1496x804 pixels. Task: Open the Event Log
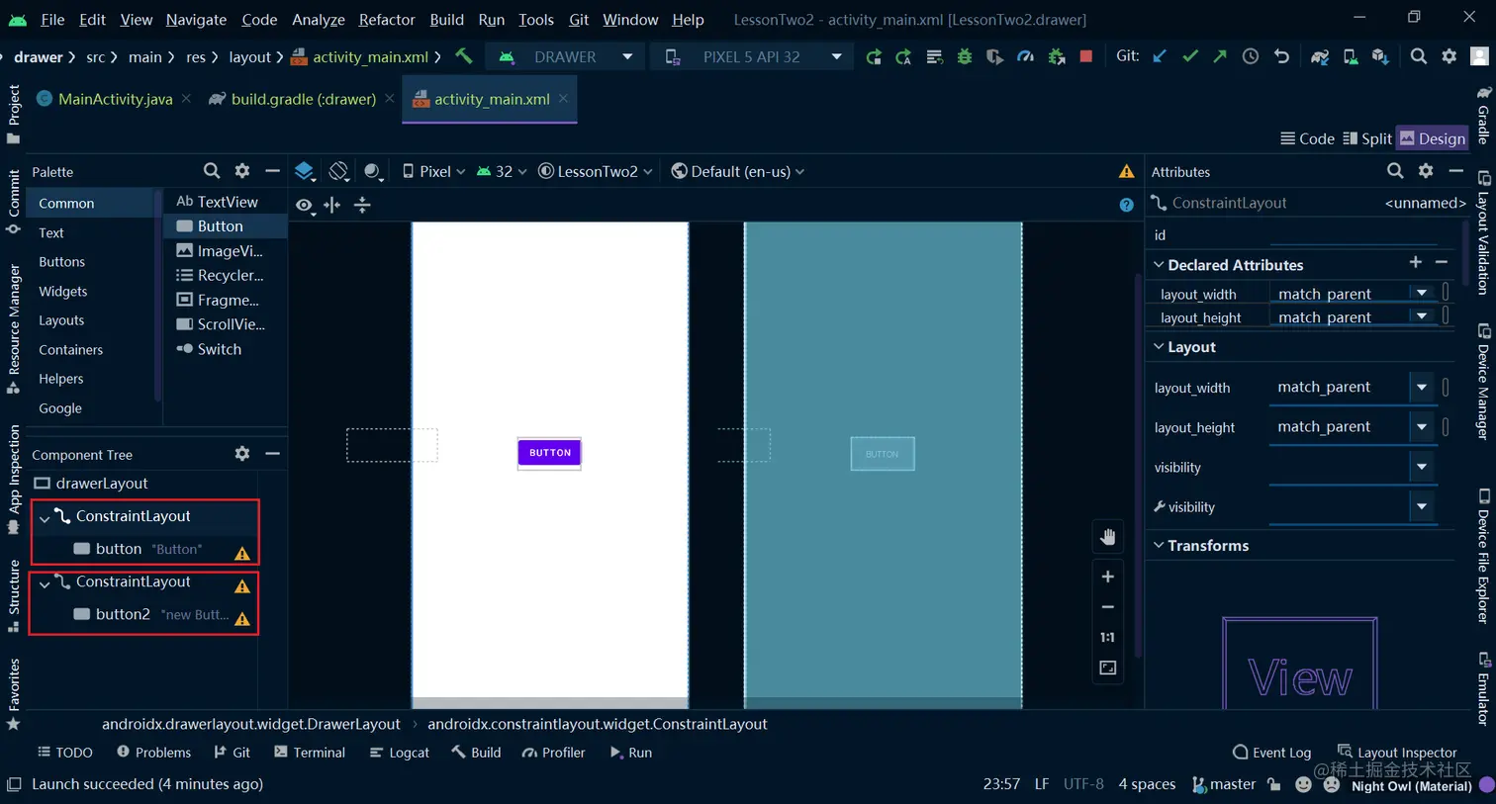[x=1271, y=753]
